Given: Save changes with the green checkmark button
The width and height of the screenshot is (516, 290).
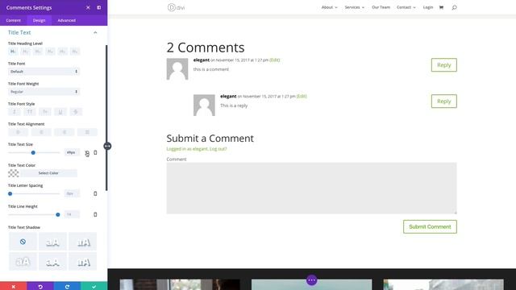Looking at the screenshot, I should click(x=94, y=286).
